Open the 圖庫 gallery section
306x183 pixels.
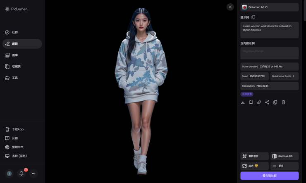14,55
